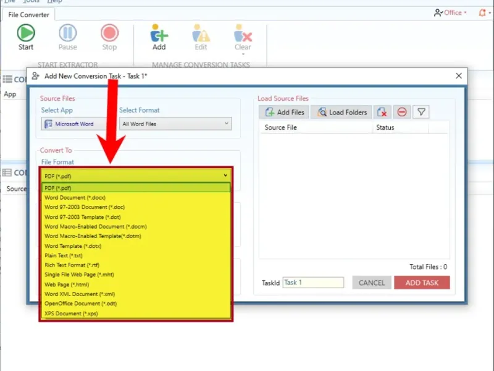The image size is (494, 371).
Task: Select Rich Text Format (*.rtf) option
Action: pos(136,265)
